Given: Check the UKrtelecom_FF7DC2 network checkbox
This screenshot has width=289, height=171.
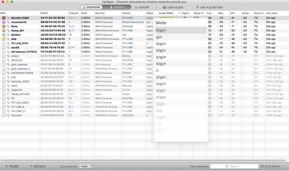Looking at the screenshot, I should 4,51.
